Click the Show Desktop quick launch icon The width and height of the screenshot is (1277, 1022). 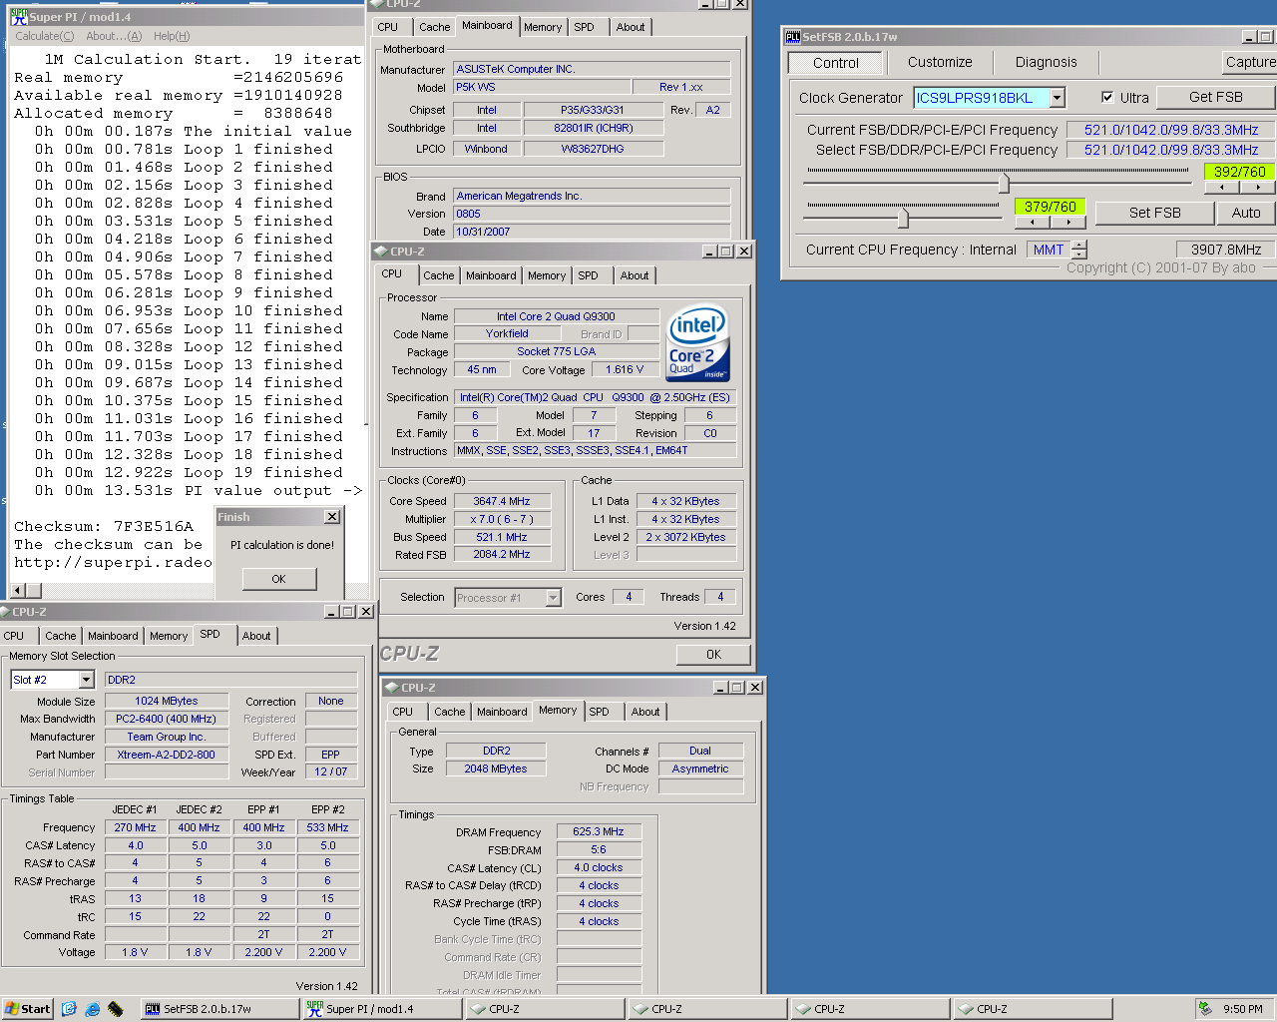69,1009
